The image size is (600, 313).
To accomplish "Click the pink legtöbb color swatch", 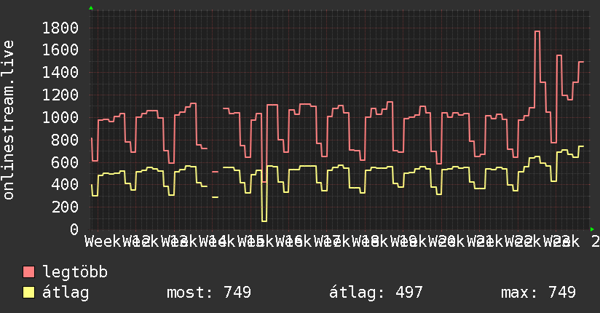I will coord(28,272).
